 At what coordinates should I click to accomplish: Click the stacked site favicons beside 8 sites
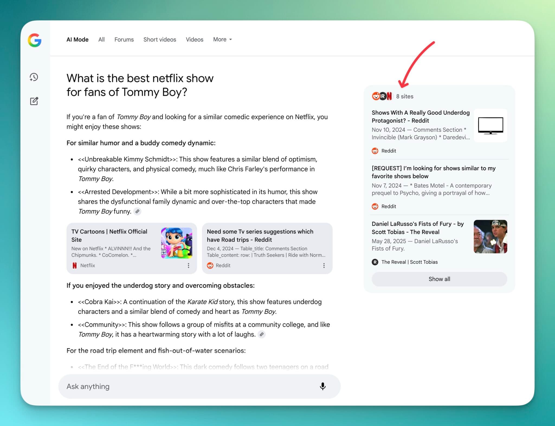[382, 96]
